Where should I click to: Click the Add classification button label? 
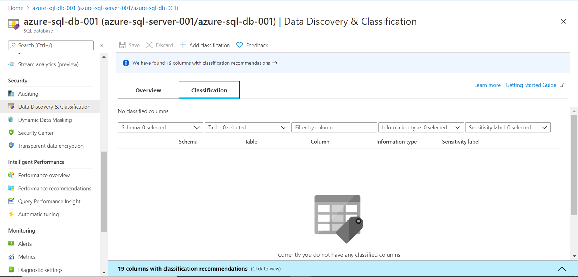(x=210, y=45)
